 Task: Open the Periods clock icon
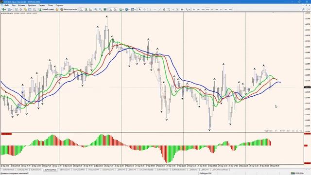click(126, 9)
